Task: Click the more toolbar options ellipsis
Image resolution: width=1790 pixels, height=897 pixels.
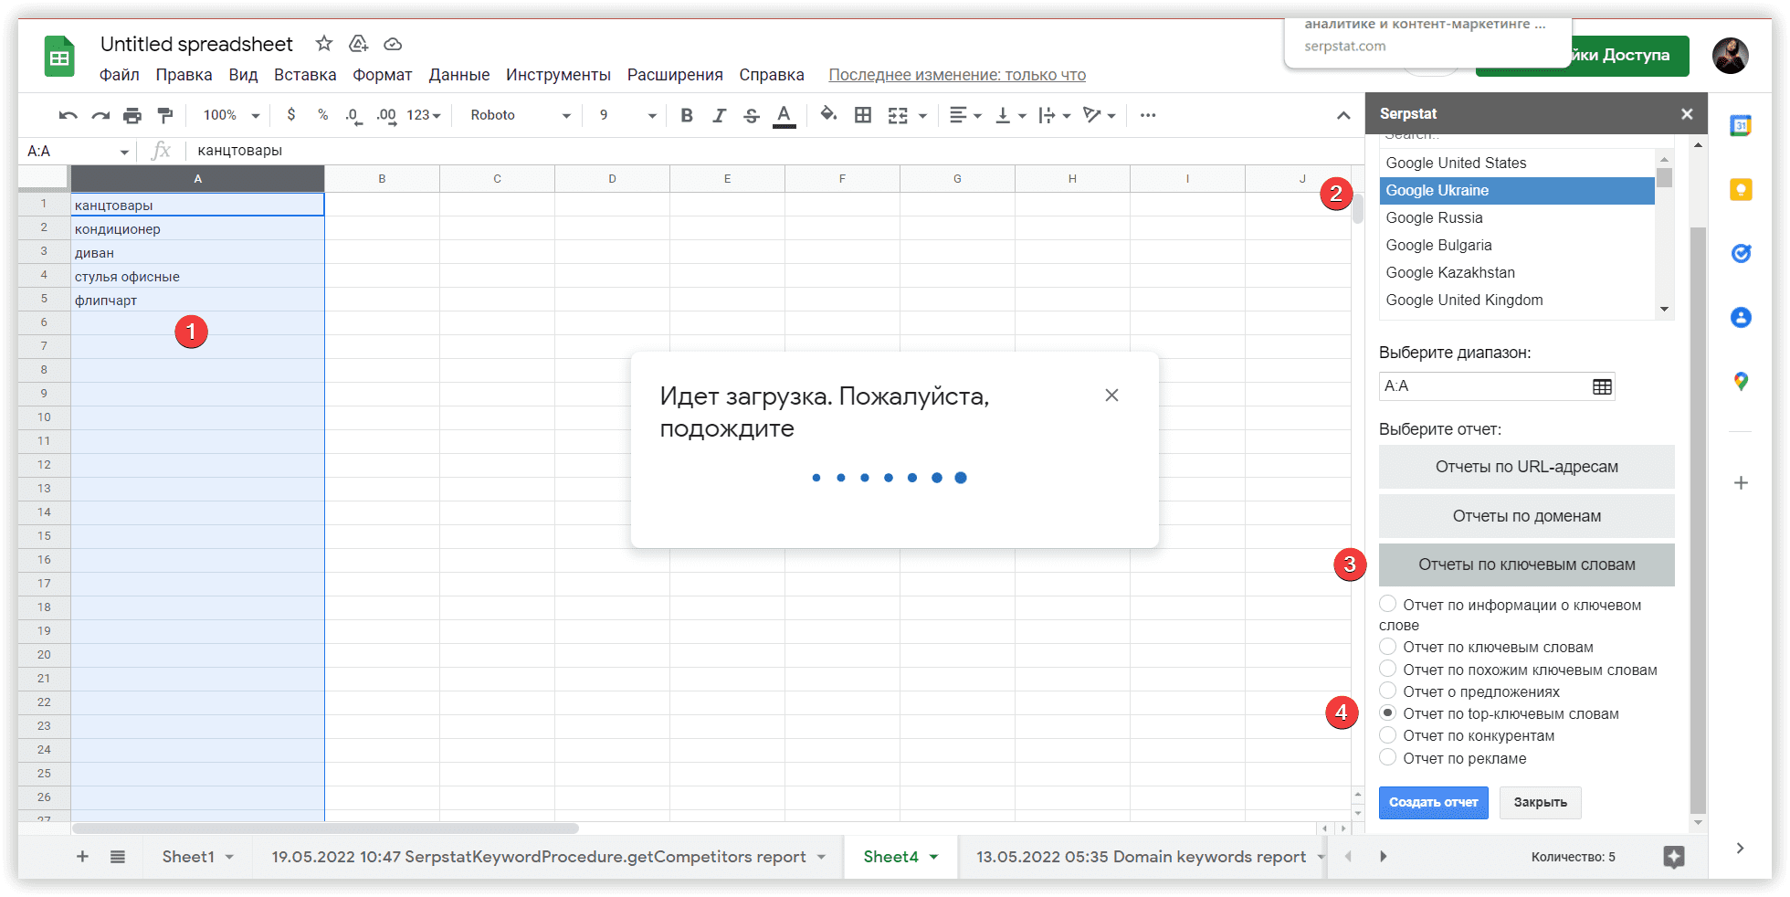Action: coord(1148,115)
